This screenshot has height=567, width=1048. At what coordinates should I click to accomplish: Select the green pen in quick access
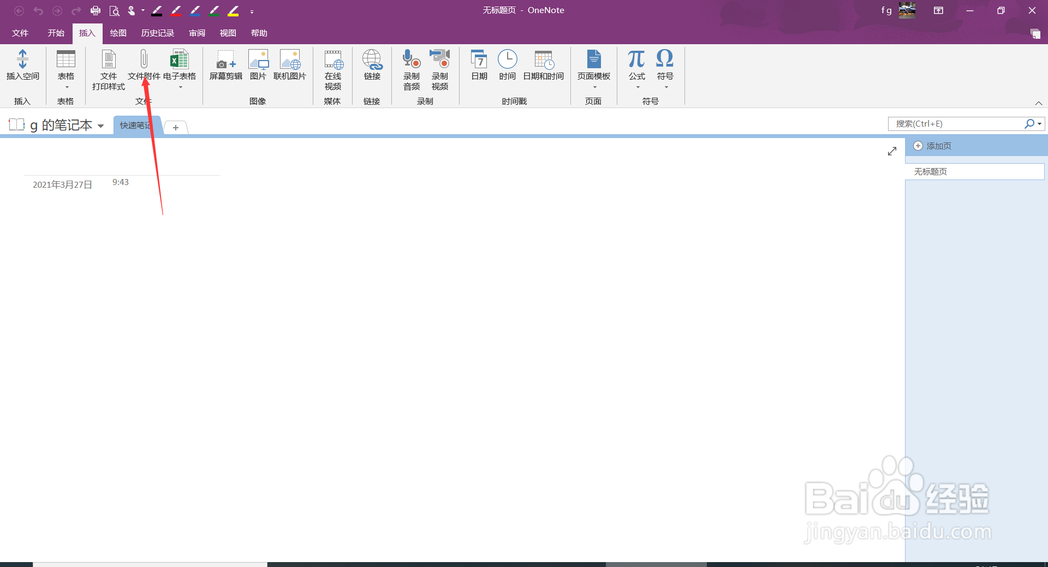point(214,10)
